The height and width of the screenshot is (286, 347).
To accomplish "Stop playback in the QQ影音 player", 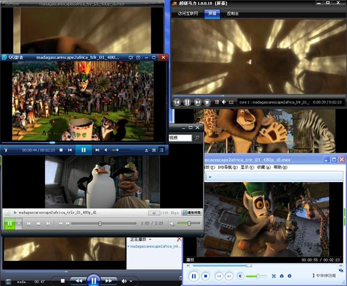I will click(61, 150).
